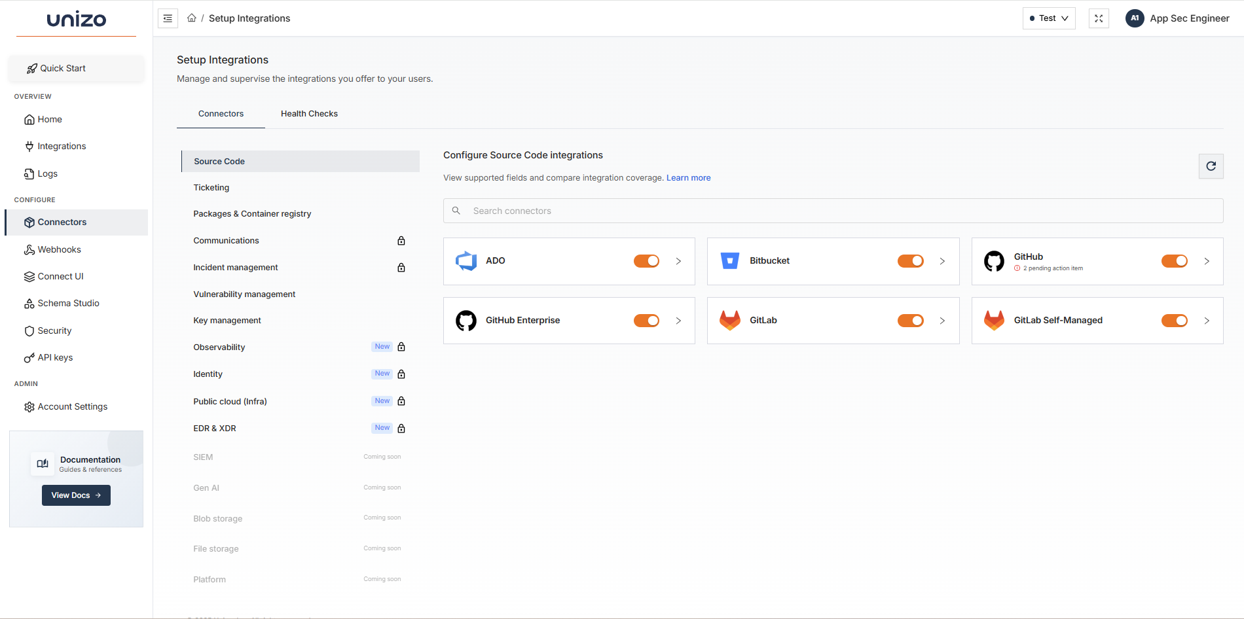Select API keys in the sidebar

55,357
